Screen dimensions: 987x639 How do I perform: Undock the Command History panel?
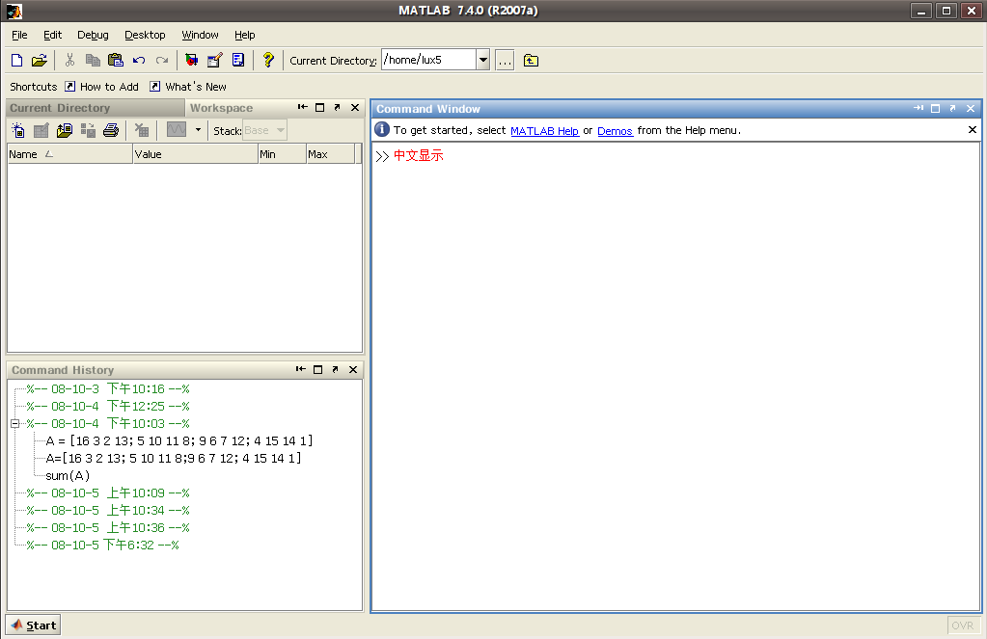pyautogui.click(x=336, y=370)
